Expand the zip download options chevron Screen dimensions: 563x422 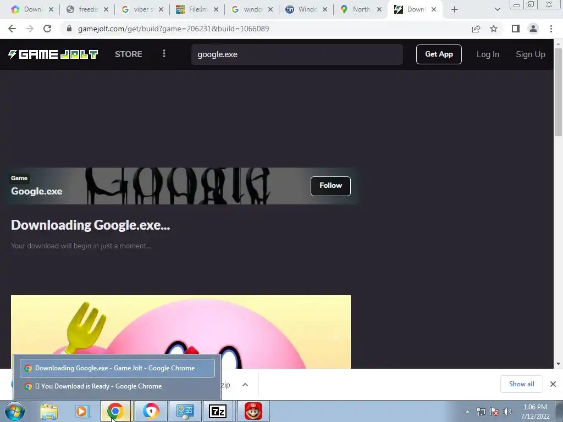[245, 385]
